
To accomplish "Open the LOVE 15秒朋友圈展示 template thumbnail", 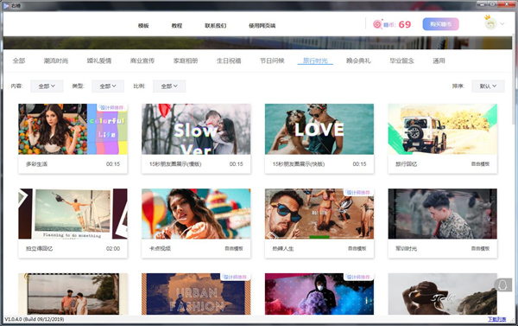I will tap(319, 129).
